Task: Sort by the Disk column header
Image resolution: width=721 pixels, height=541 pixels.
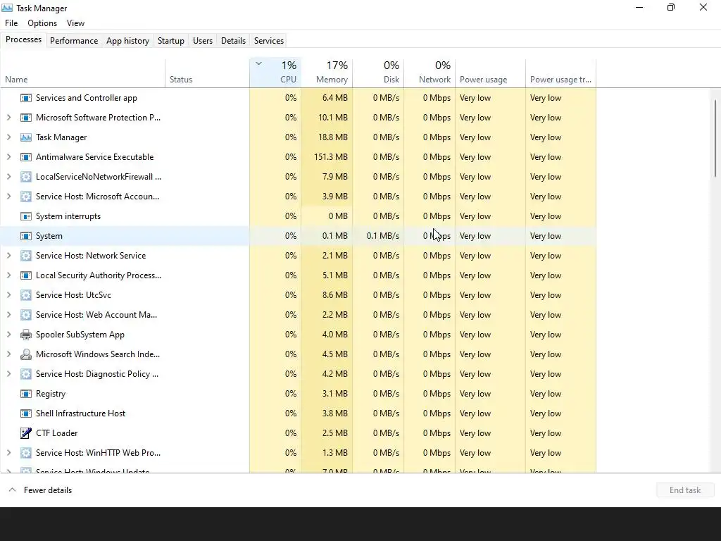Action: click(x=378, y=73)
